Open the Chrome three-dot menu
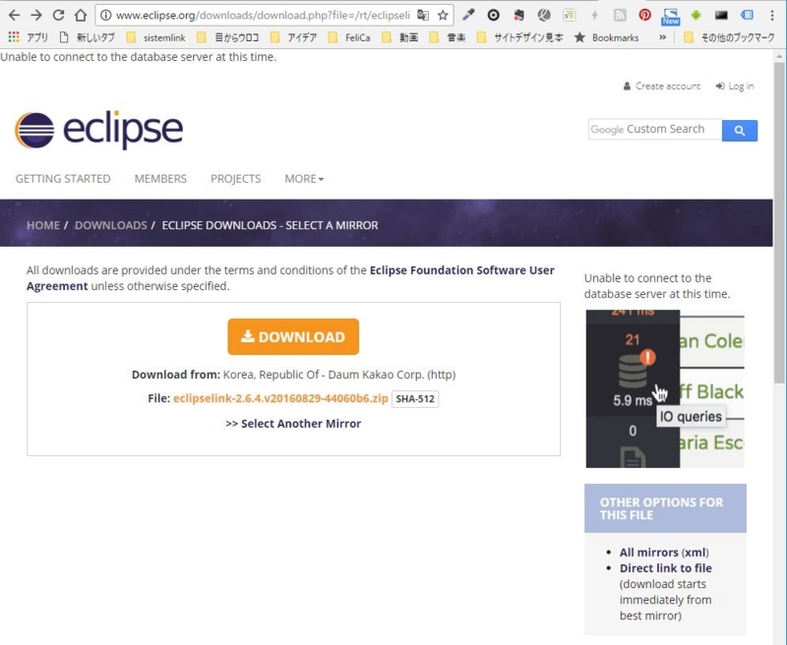This screenshot has height=645, width=787. click(772, 16)
